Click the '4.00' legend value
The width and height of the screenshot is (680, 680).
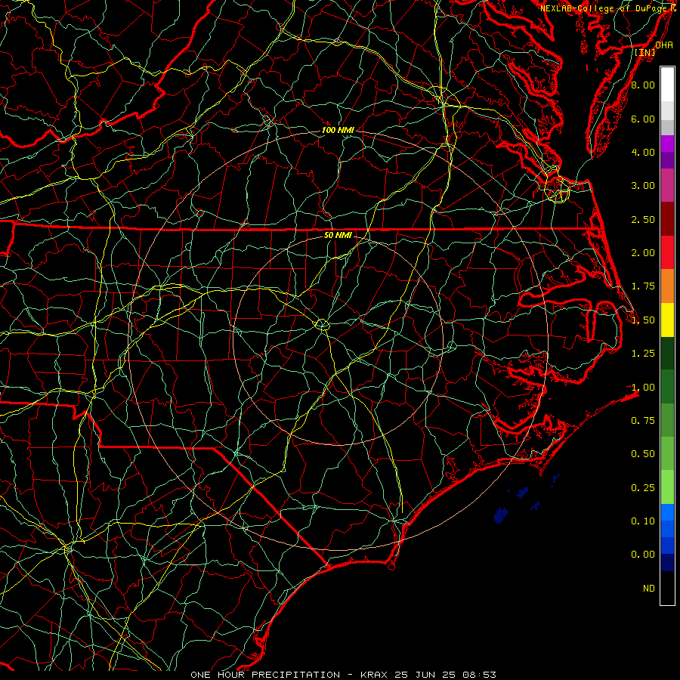643,152
